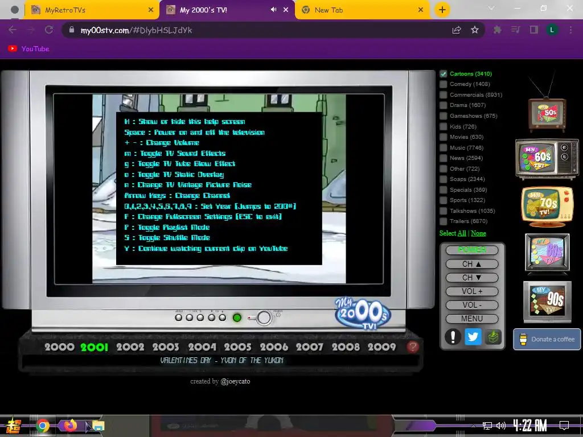
Task: Click the Twitter bird icon
Action: tap(473, 337)
